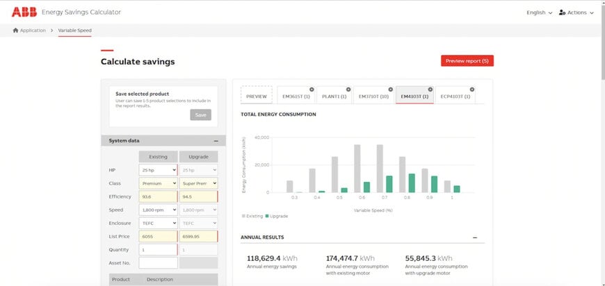
Task: Switch to the EM3615T (1) tab
Action: click(296, 96)
